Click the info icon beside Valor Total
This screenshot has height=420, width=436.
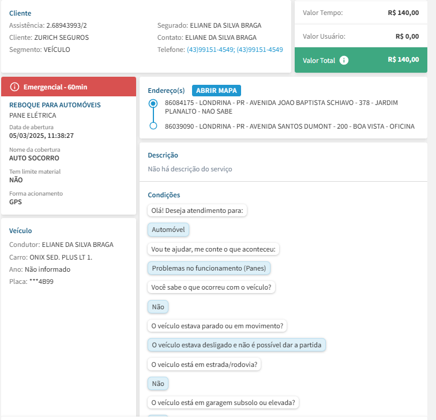tap(344, 60)
